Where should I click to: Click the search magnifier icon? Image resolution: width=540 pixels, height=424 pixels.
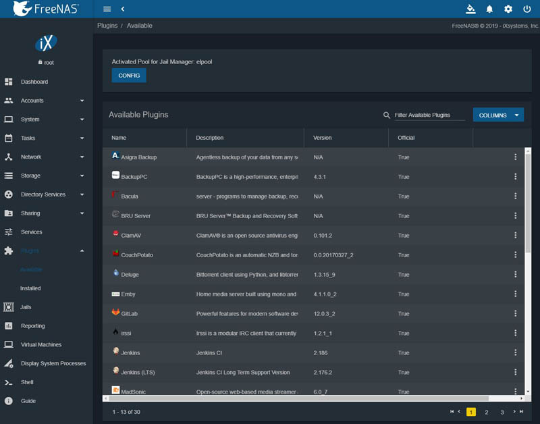(387, 115)
